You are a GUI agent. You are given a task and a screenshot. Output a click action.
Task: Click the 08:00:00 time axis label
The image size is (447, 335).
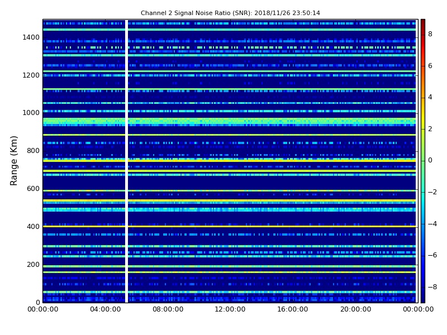pos(168,309)
